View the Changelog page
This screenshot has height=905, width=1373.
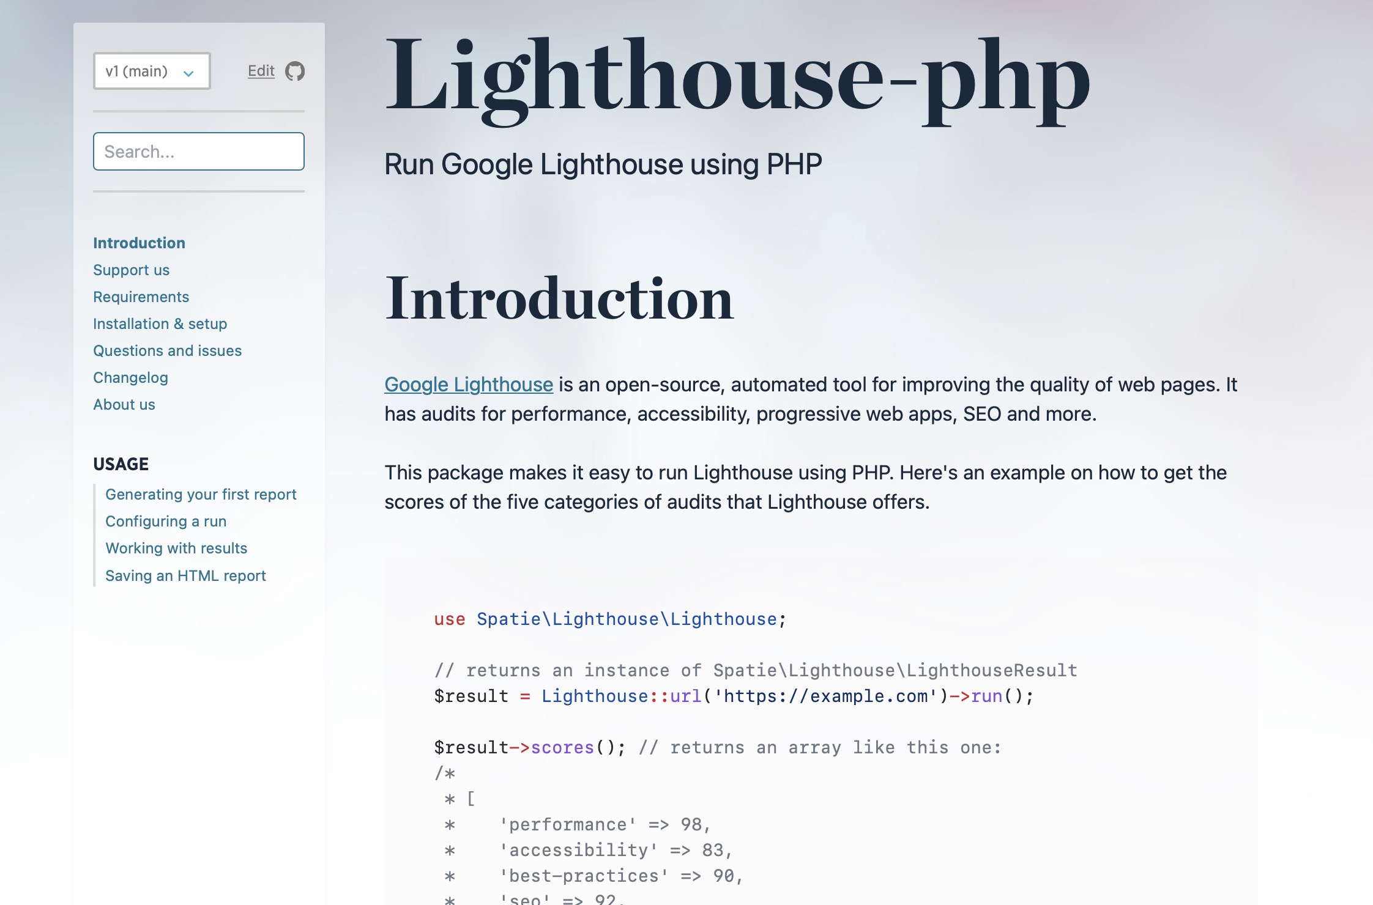(x=130, y=377)
